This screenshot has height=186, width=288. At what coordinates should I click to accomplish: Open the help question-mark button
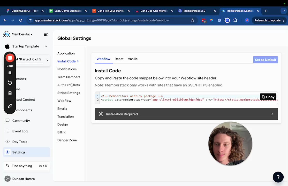(x=278, y=177)
